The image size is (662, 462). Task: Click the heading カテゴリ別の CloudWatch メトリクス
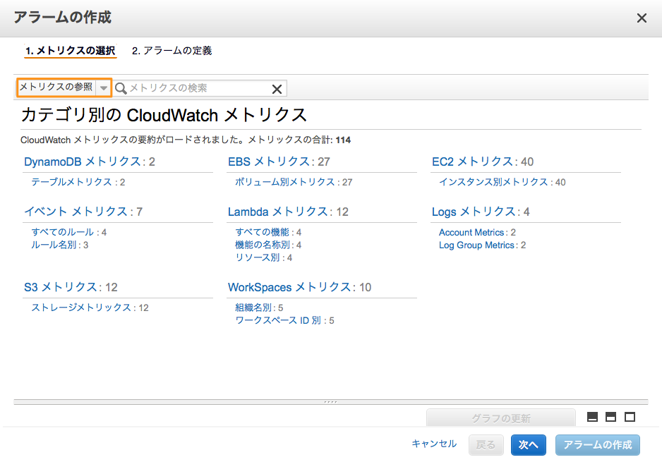[x=164, y=115]
